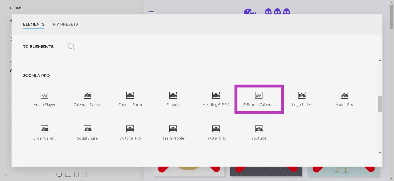Add the Team Profile element icon
This screenshot has width=394, height=181.
pos(173,129)
